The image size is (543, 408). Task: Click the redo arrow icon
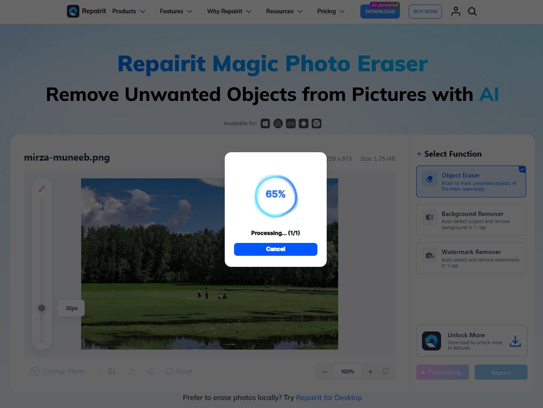(x=151, y=371)
